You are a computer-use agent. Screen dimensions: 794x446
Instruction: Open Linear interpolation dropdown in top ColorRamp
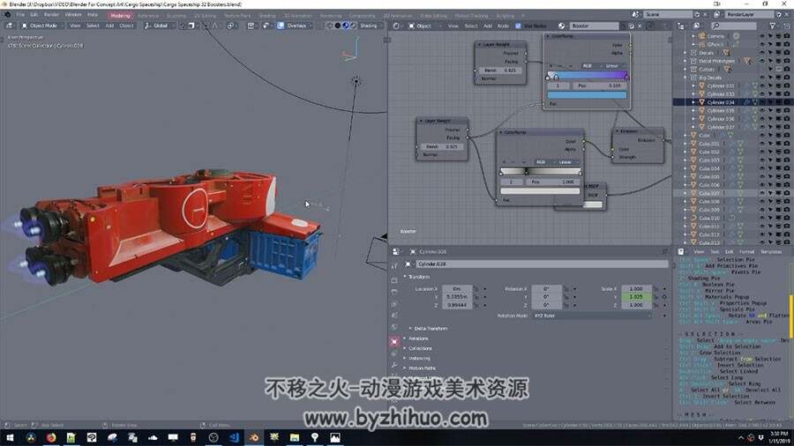pos(613,66)
